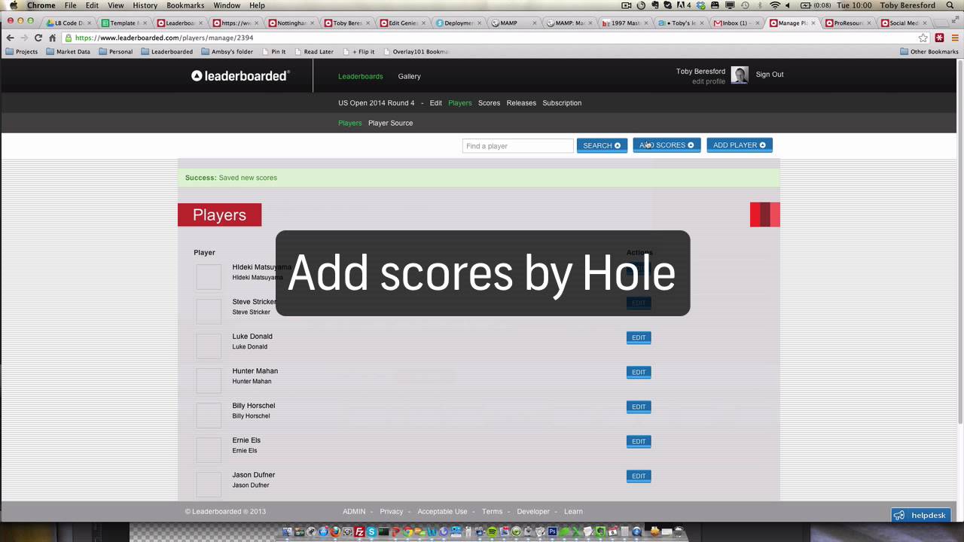The image size is (964, 542).
Task: Open the Subscription section link
Action: (x=562, y=103)
